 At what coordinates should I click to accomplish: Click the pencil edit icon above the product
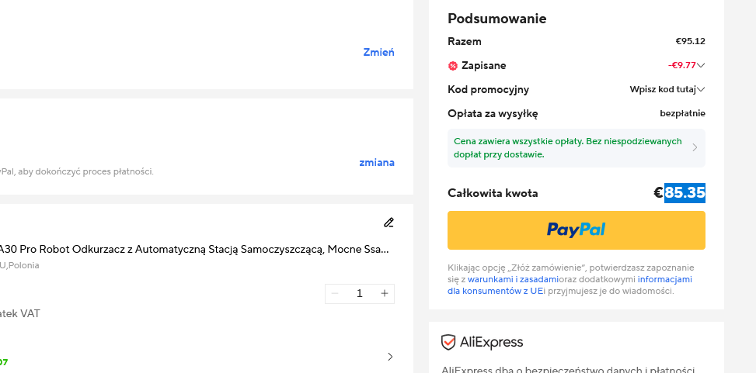388,223
